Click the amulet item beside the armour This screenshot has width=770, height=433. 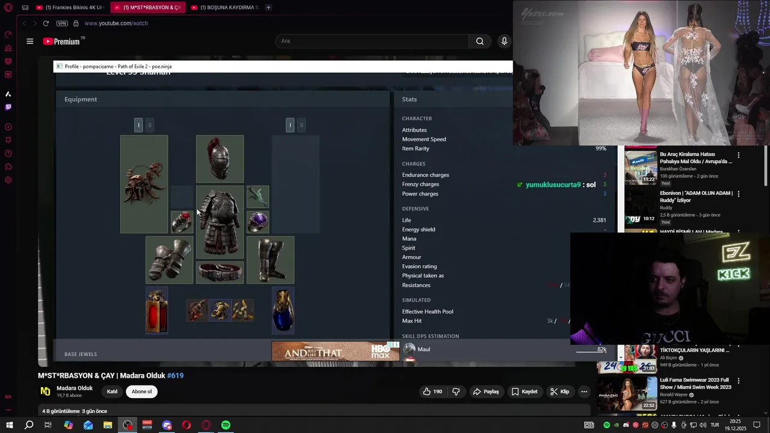257,197
